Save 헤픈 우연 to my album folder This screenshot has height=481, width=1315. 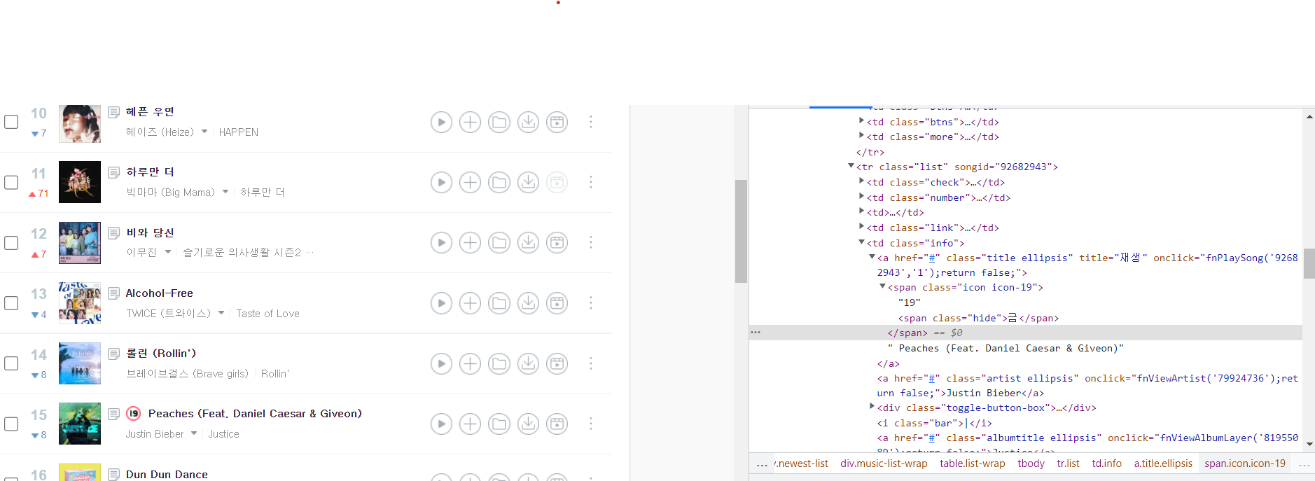pos(499,123)
